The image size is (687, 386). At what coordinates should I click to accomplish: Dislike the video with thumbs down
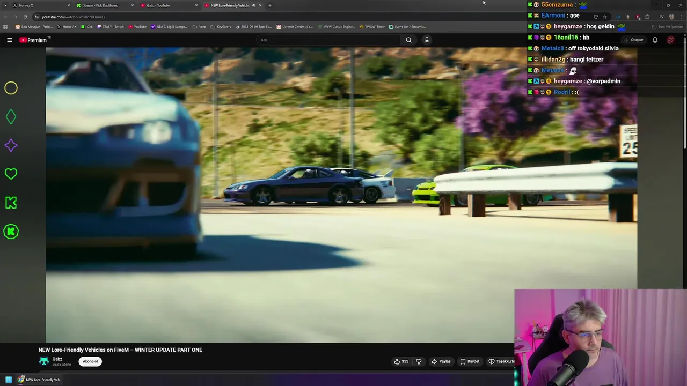pos(419,361)
